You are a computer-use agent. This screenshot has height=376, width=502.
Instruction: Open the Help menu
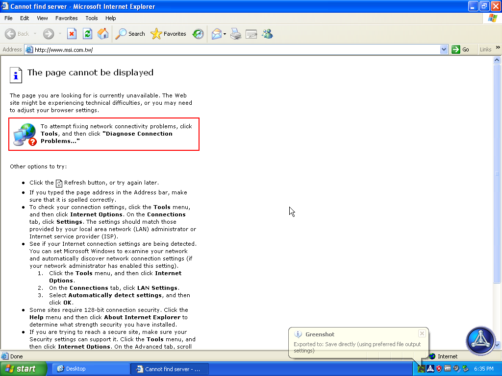pyautogui.click(x=110, y=18)
